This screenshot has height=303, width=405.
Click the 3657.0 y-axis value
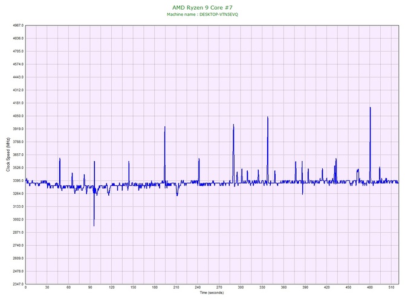pyautogui.click(x=18, y=155)
